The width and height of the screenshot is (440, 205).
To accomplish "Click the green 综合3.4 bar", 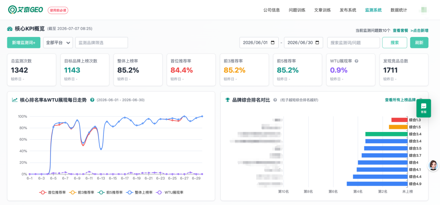I will [x=386, y=134].
